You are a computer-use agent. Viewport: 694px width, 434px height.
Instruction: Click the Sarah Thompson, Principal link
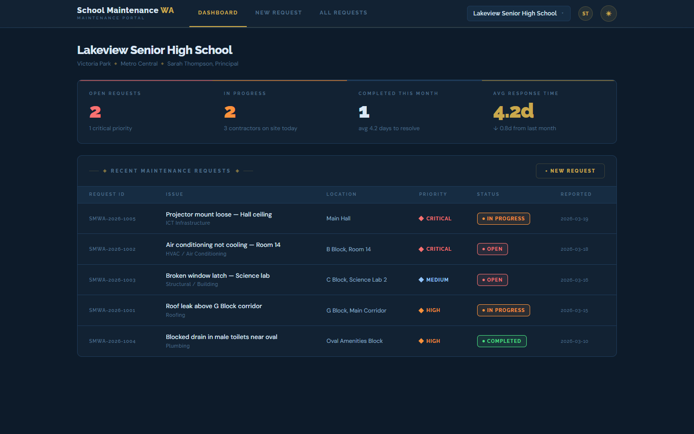coord(202,63)
